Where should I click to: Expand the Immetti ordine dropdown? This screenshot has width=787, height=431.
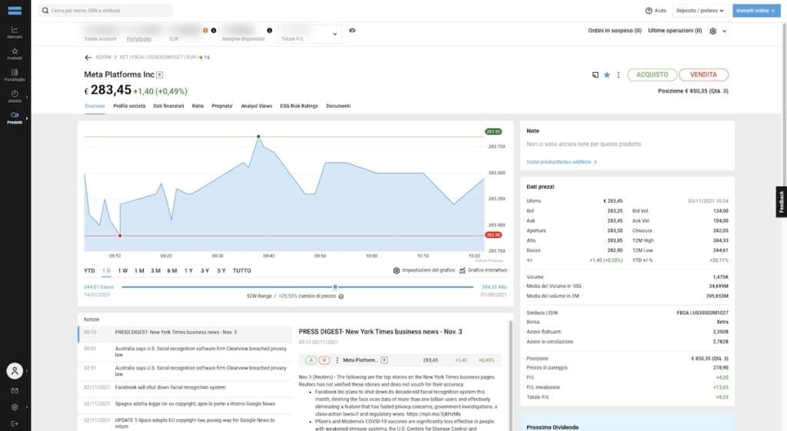[x=755, y=11]
